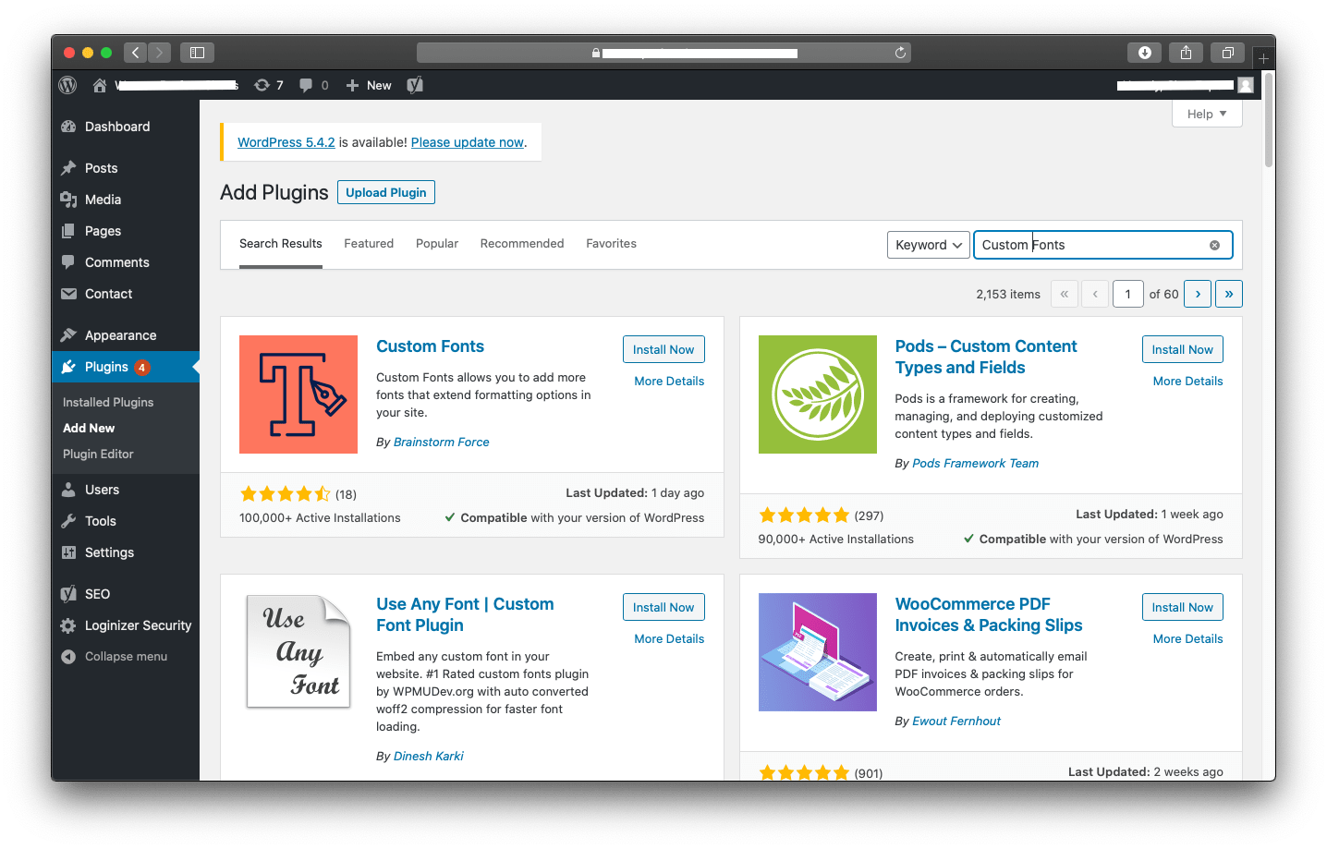Clear the search field with the X icon
The width and height of the screenshot is (1327, 849).
point(1214,245)
